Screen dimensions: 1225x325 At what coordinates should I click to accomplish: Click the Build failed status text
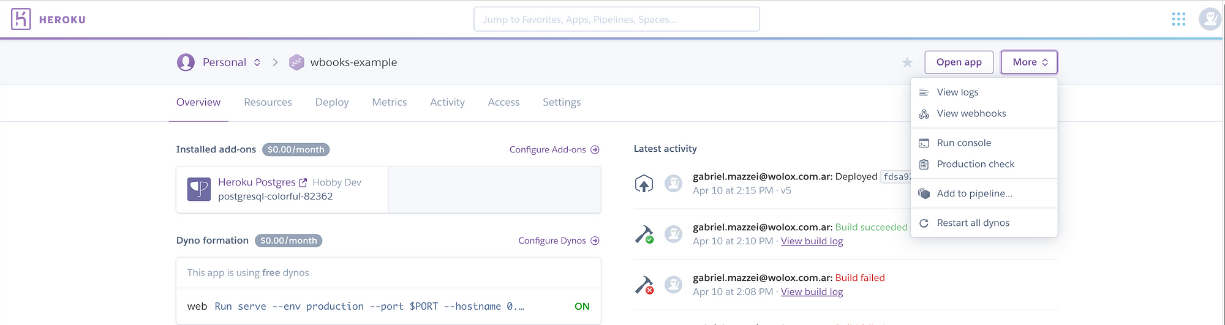(x=860, y=278)
